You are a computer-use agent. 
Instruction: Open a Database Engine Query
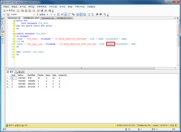pyautogui.click(x=18, y=11)
